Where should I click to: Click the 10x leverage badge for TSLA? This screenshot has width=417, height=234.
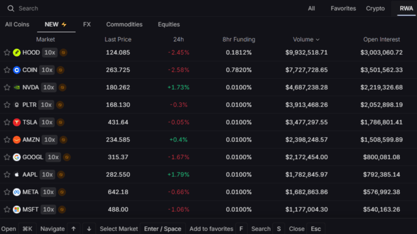[47, 122]
